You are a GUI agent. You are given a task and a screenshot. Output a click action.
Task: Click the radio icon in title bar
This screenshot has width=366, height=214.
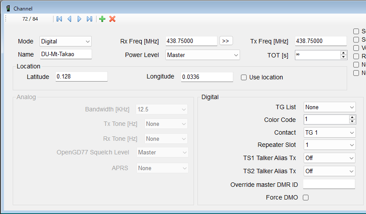tap(8, 8)
